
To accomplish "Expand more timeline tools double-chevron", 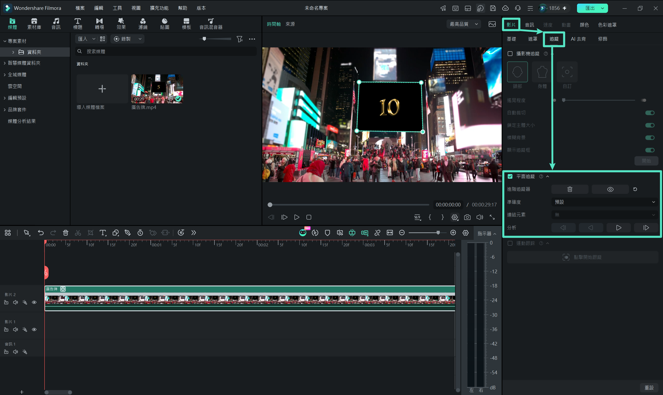I will pos(193,233).
